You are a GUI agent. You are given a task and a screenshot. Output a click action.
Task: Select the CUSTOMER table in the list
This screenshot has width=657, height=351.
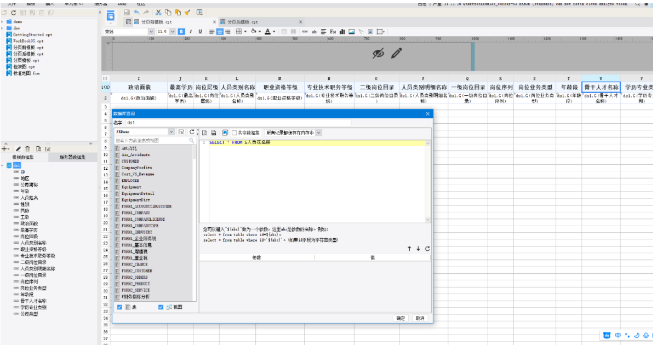[x=130, y=161]
